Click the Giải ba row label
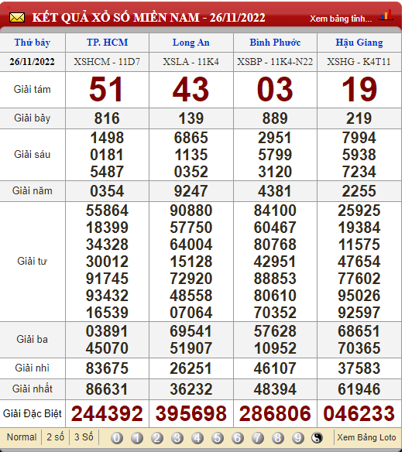 32,340
